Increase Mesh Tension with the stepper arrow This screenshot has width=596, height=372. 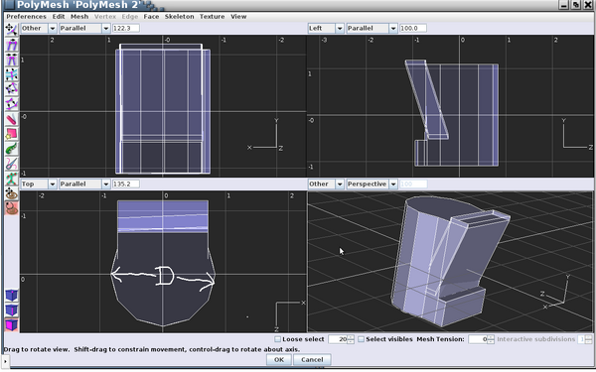pyautogui.click(x=491, y=337)
